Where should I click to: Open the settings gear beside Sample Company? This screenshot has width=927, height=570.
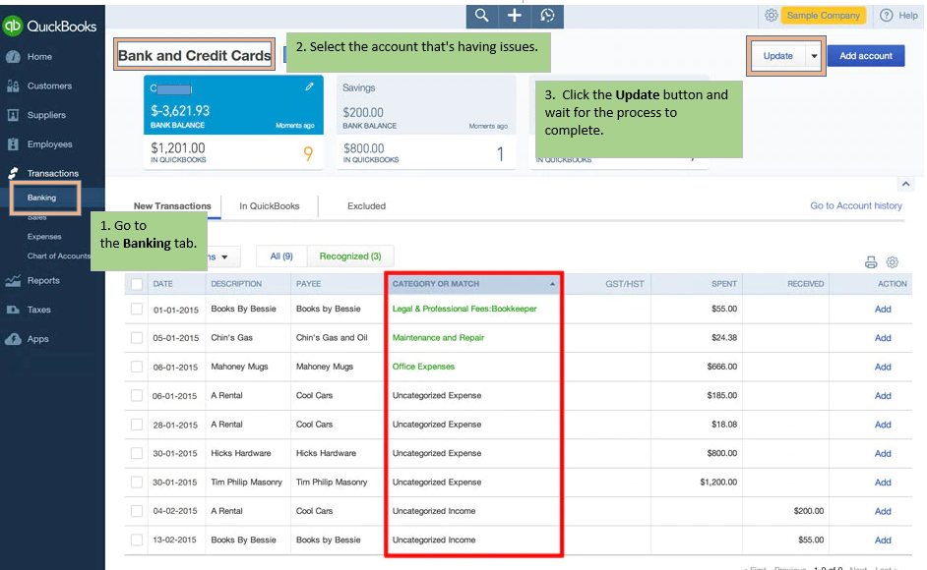[x=771, y=16]
